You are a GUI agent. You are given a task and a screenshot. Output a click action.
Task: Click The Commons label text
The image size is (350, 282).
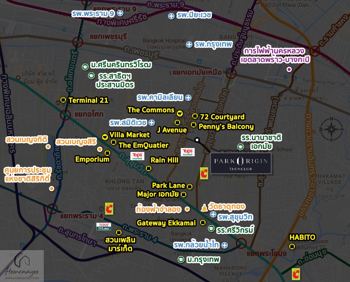coord(150,110)
